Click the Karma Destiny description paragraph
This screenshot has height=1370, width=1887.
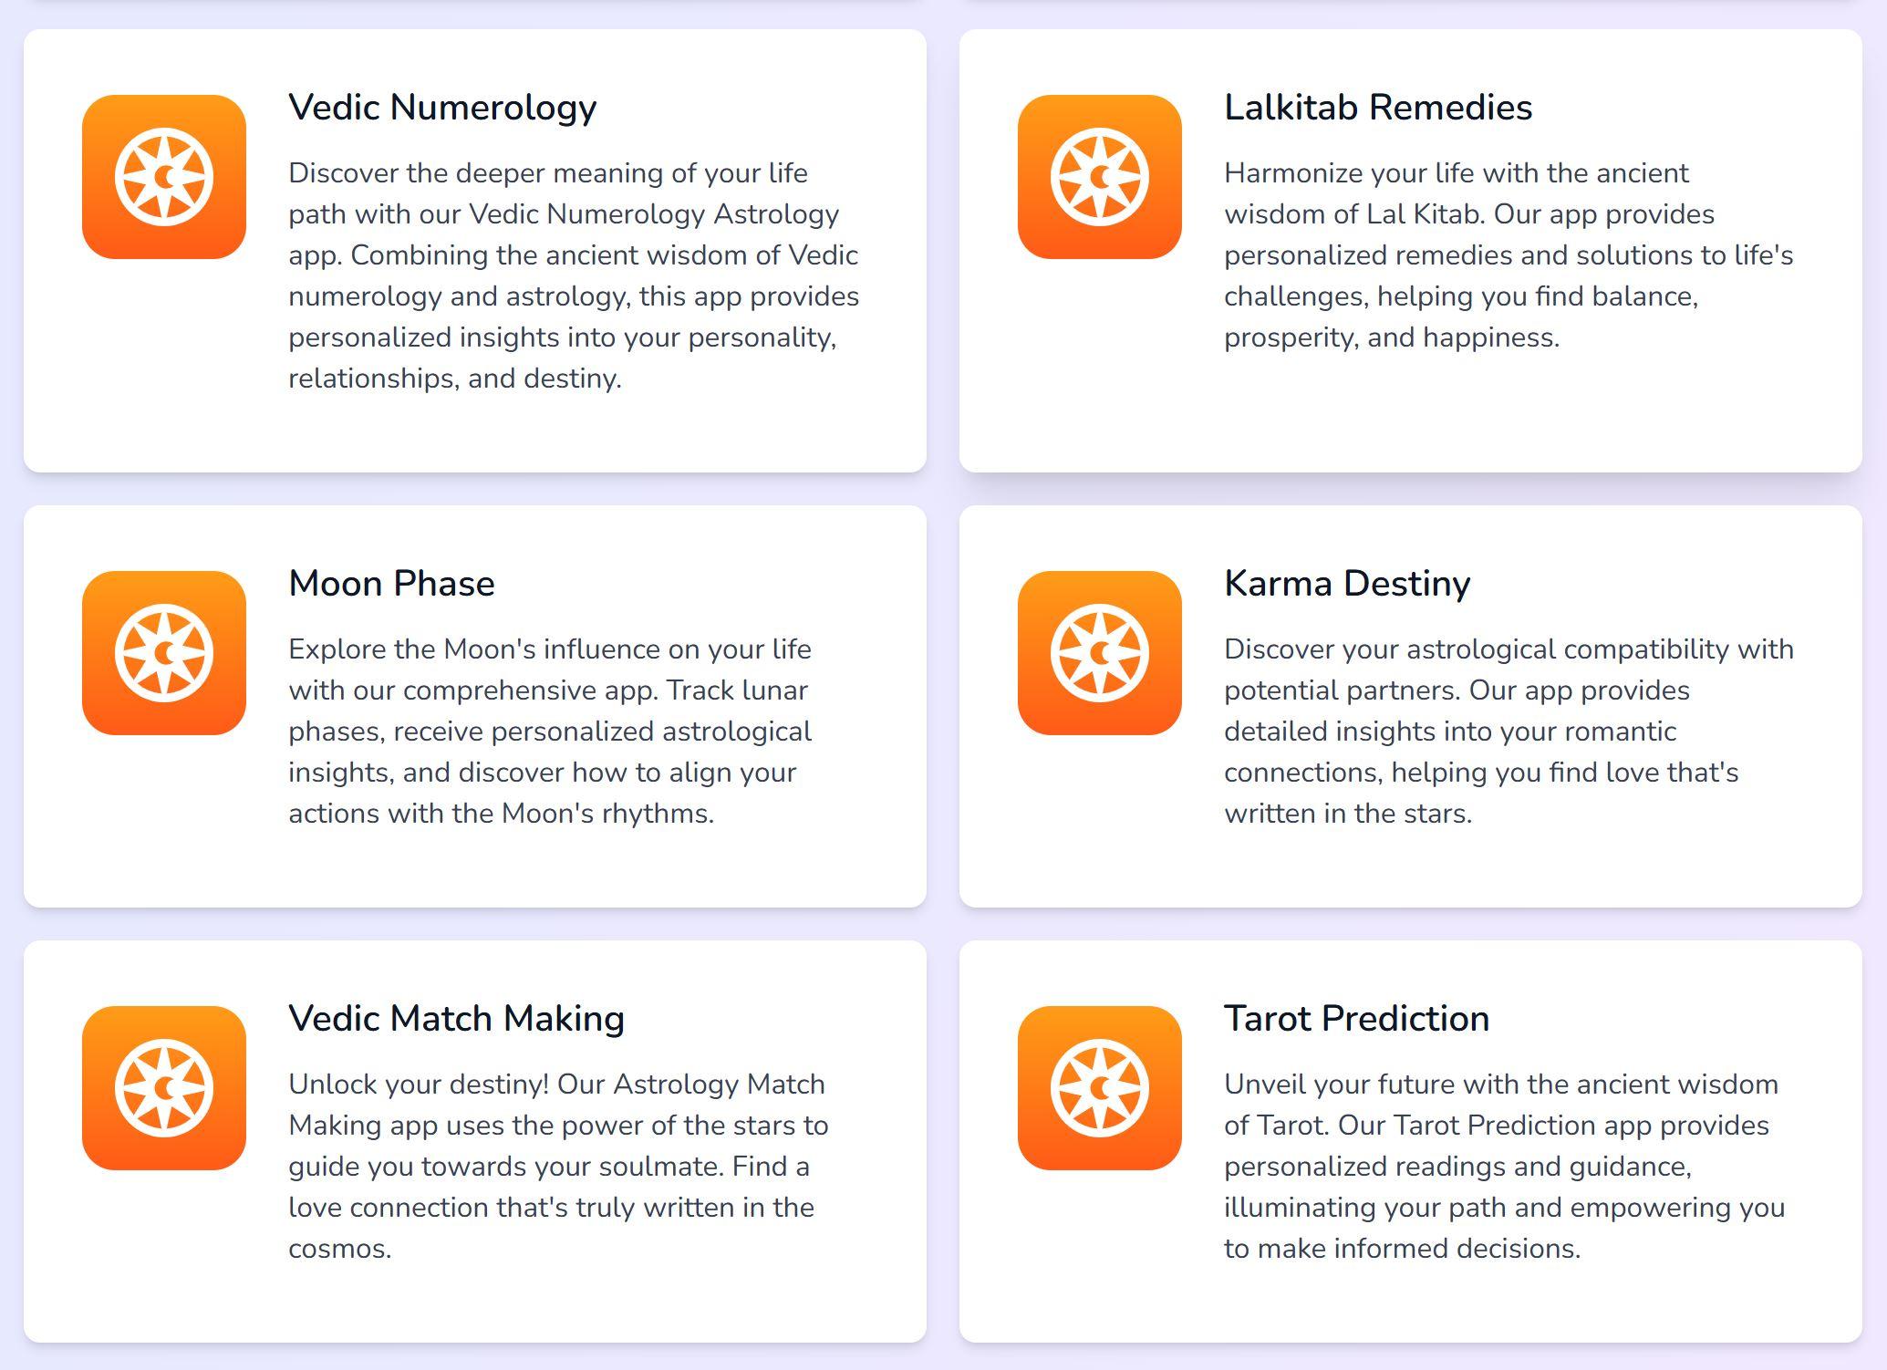point(1509,732)
